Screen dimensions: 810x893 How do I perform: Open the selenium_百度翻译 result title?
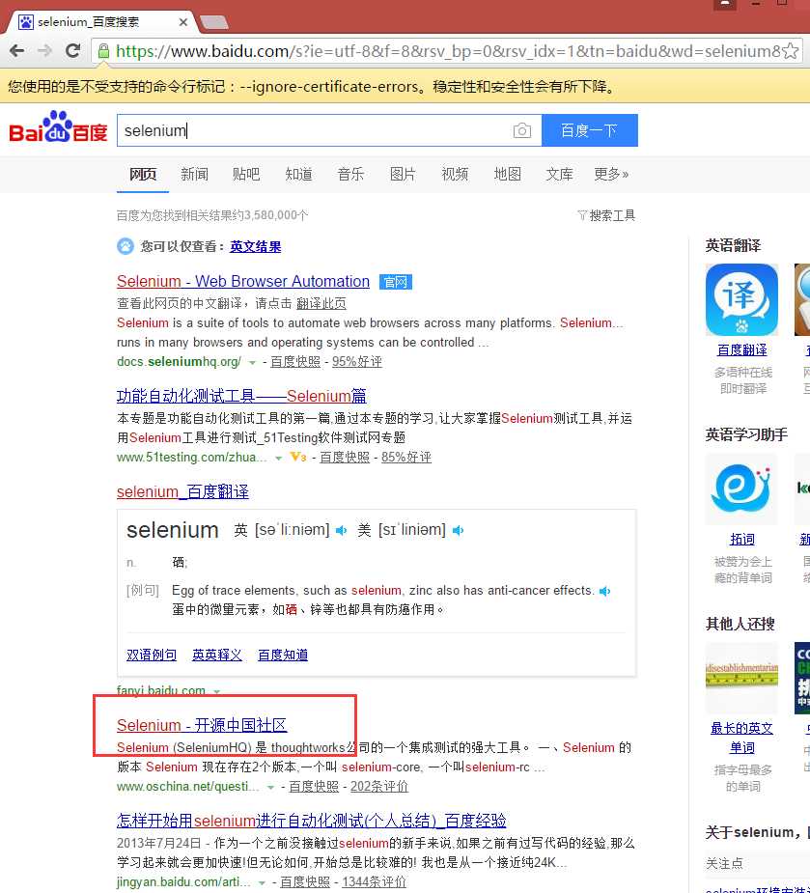(x=182, y=491)
